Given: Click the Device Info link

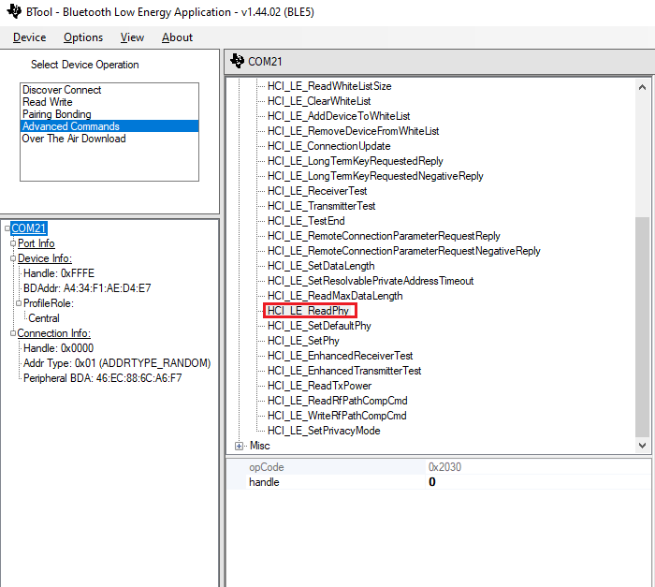Looking at the screenshot, I should tap(45, 258).
